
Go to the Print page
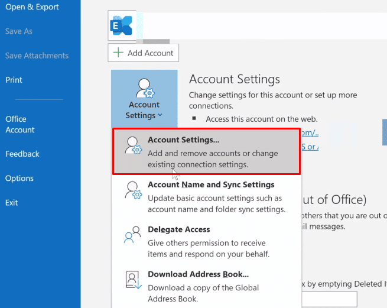[14, 80]
